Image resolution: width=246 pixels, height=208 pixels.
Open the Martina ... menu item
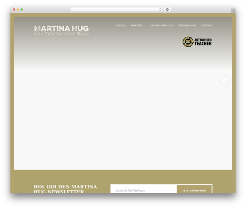click(138, 26)
